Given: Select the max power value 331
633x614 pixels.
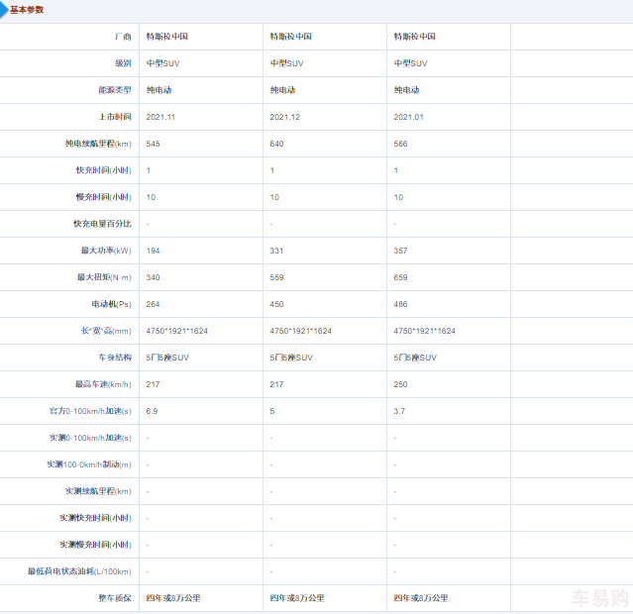Looking at the screenshot, I should (277, 251).
